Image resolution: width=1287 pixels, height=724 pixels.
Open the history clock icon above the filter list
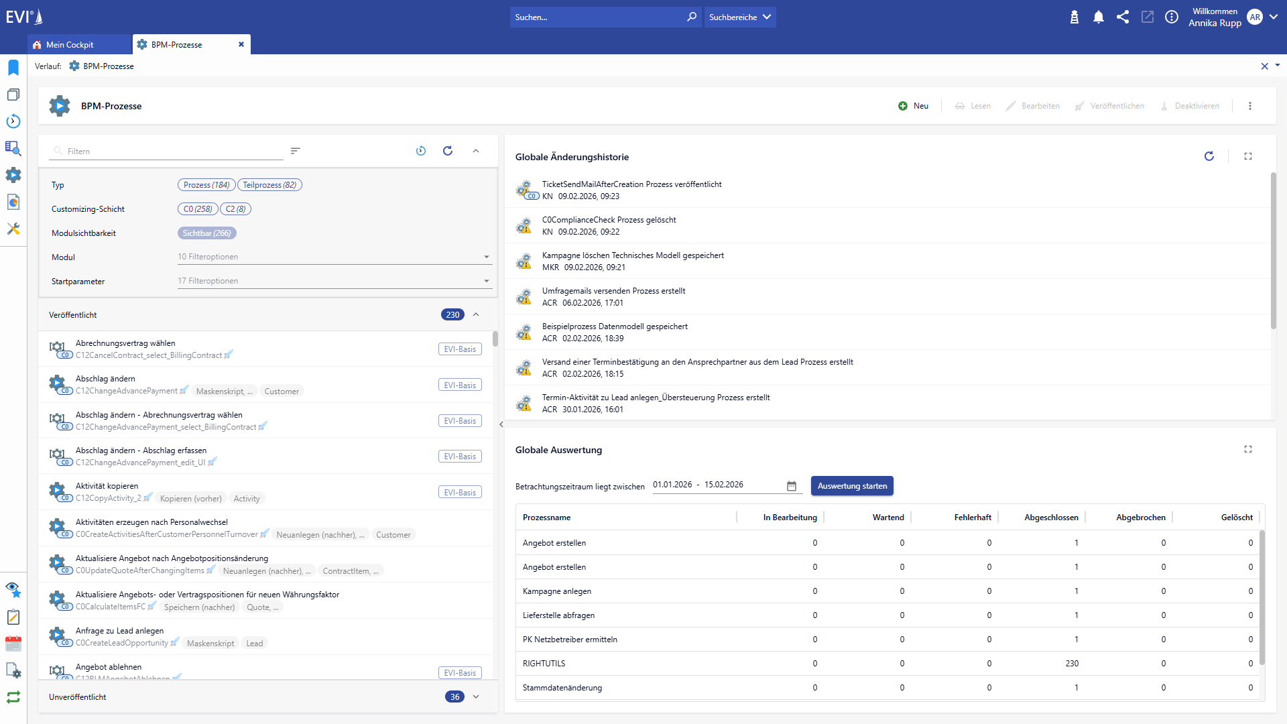[x=421, y=151]
